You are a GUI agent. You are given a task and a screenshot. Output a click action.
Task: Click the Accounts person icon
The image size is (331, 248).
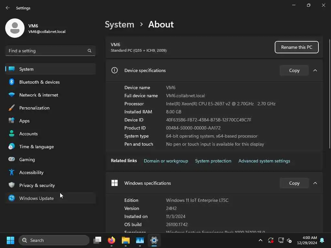[12, 133]
